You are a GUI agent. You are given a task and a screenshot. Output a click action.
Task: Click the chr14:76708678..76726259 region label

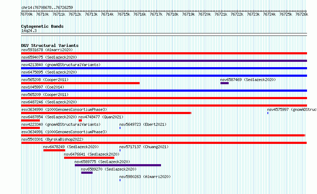coord(47,7)
